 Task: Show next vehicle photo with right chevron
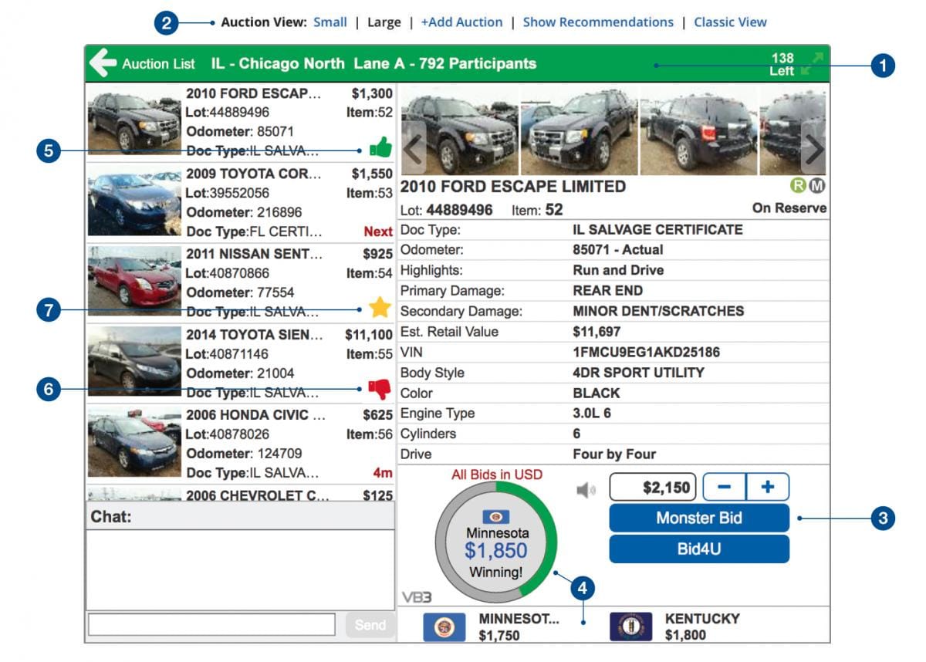(x=813, y=147)
